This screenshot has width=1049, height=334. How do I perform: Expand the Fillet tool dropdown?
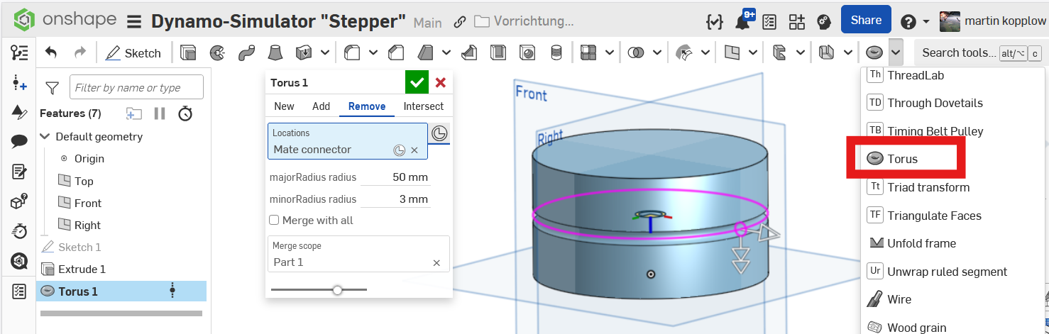(x=373, y=52)
